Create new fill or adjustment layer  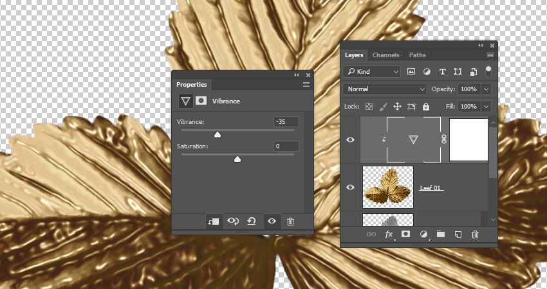click(x=423, y=234)
